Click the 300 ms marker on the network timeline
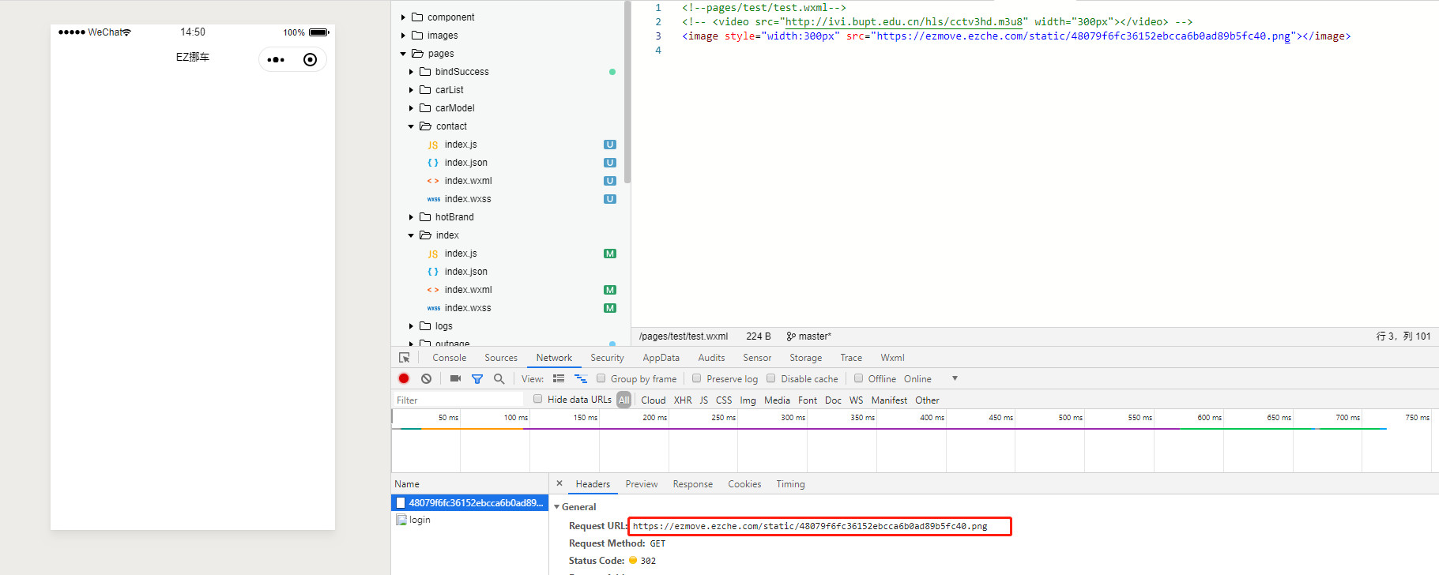This screenshot has height=575, width=1439. (793, 417)
